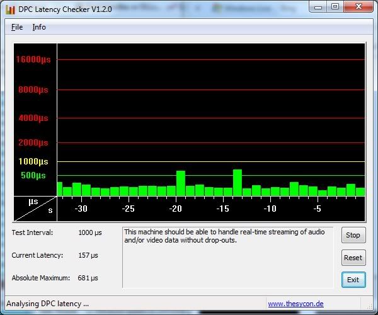Click the Test Interval value 1000 µs
Screen dimensions: 378x315
tap(90, 233)
